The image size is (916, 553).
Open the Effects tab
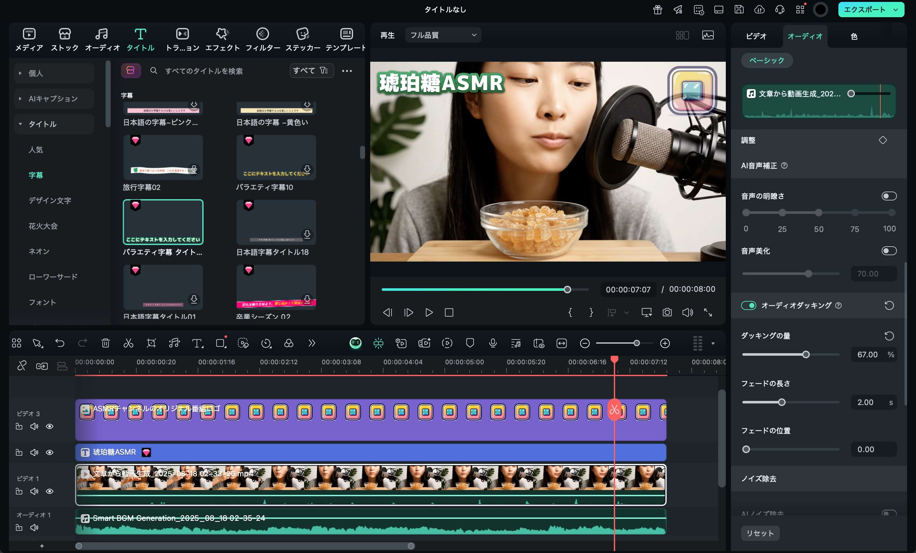[222, 39]
